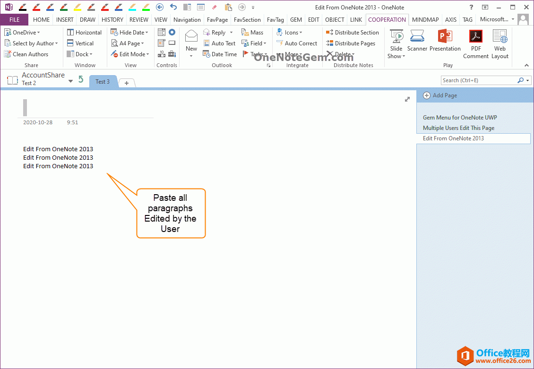The image size is (534, 369).
Task: Insert radio button control
Action: [x=172, y=32]
